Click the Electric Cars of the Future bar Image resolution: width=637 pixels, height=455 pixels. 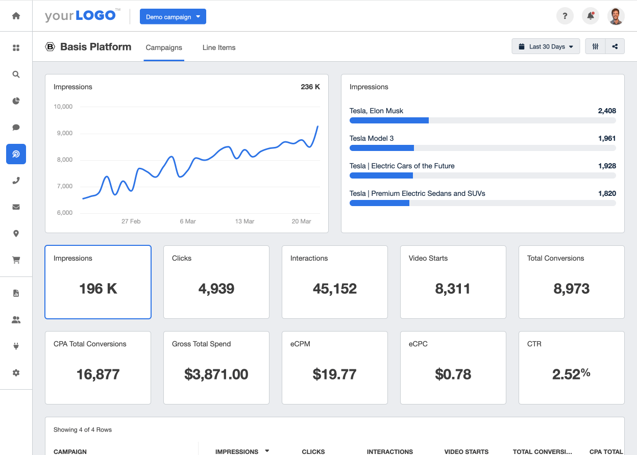483,175
